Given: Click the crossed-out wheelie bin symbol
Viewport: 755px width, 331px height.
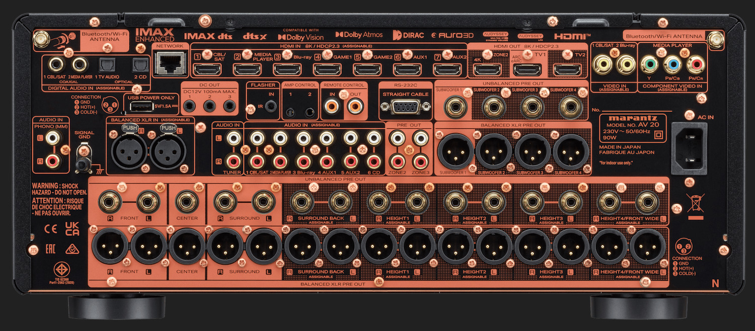Looking at the screenshot, I should [x=695, y=204].
